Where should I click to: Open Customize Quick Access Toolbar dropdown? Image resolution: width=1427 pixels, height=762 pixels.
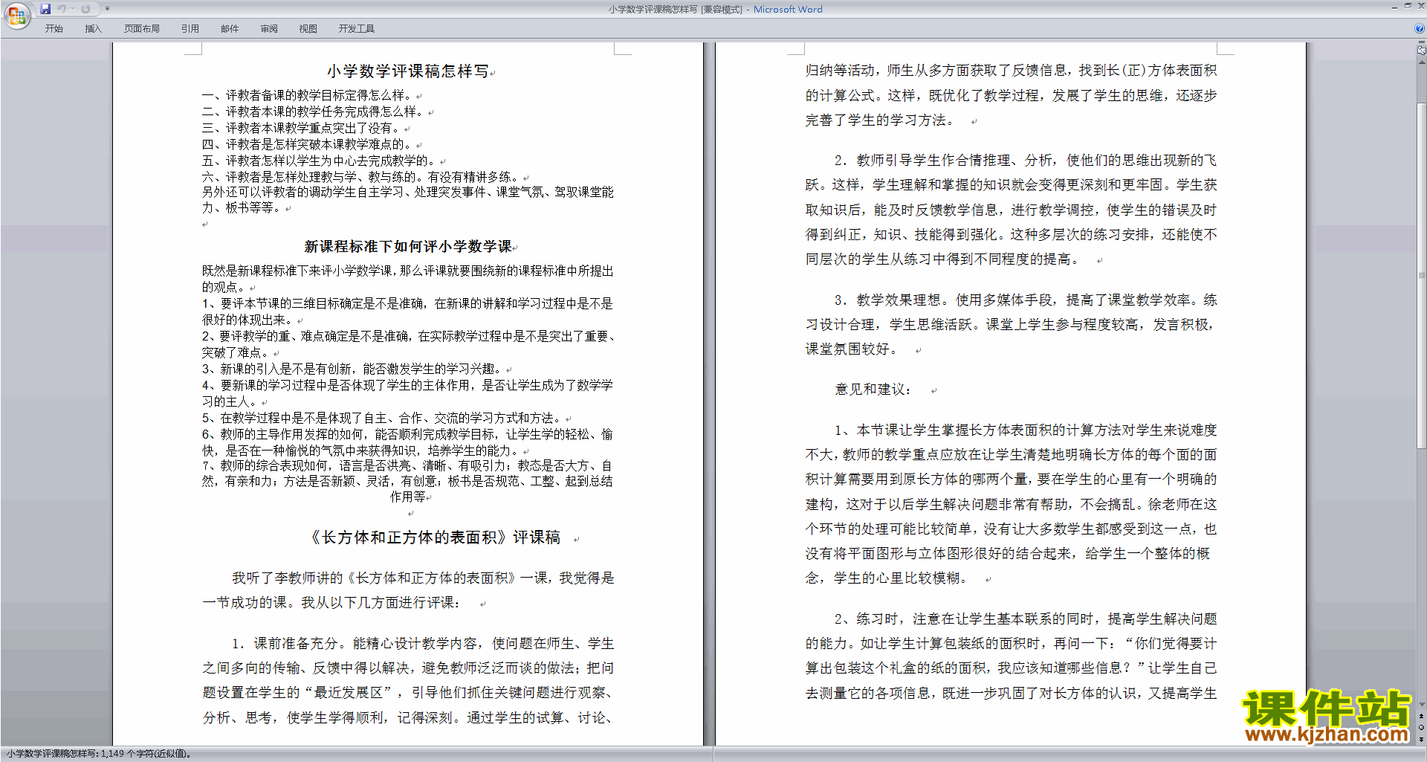107,9
